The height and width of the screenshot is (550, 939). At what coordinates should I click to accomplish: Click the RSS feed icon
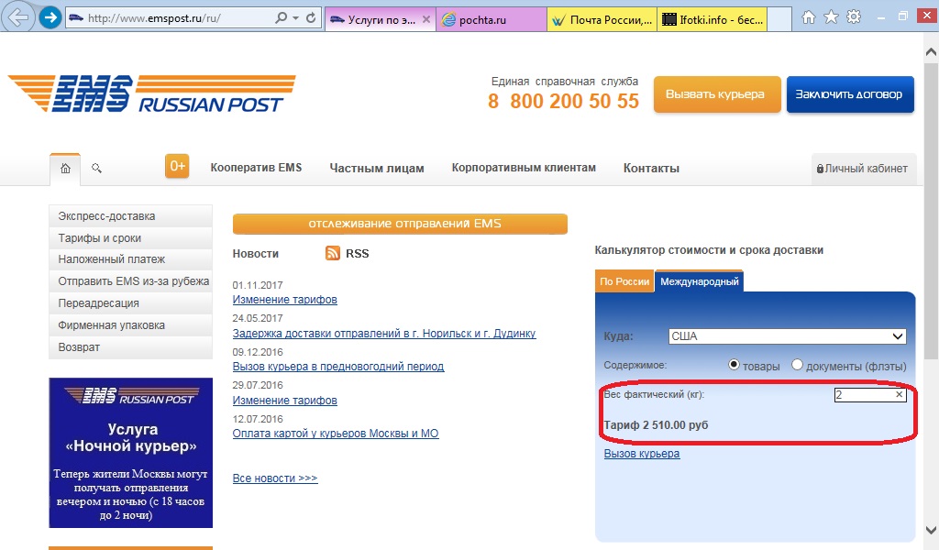point(333,253)
